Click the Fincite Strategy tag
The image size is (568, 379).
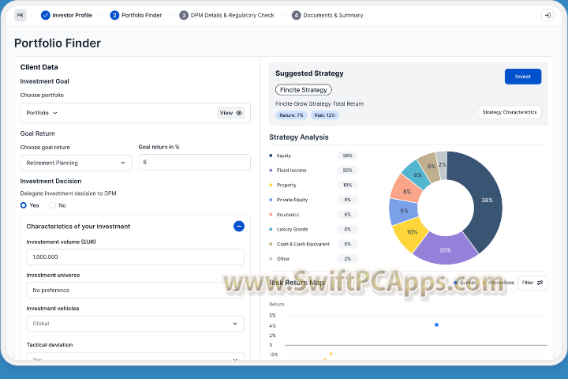click(x=304, y=90)
